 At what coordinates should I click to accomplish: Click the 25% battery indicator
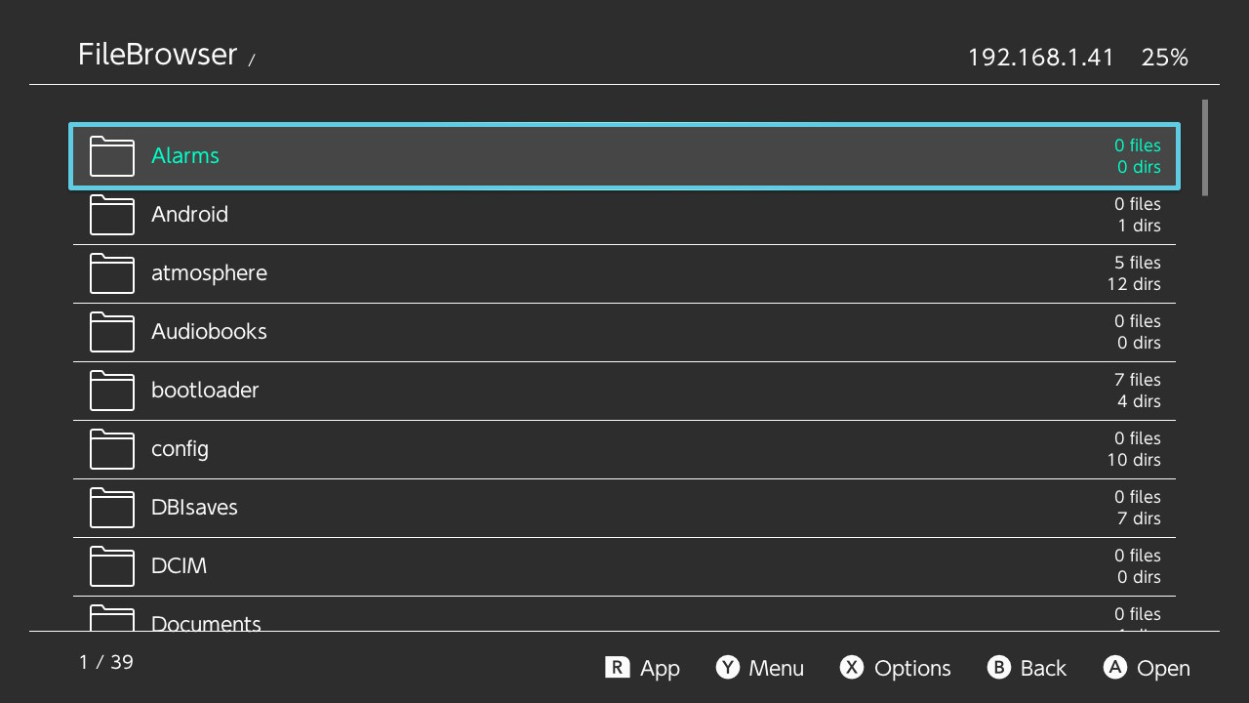click(x=1164, y=58)
